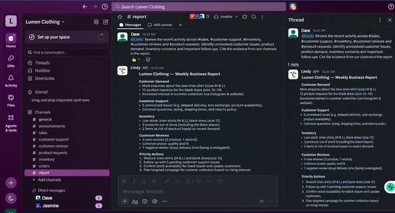Click the Message #report input box
Viewport: 395px width, 213px height.
point(198,192)
